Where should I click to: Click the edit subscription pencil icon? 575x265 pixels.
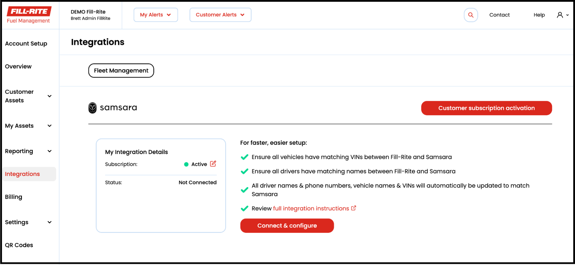213,164
